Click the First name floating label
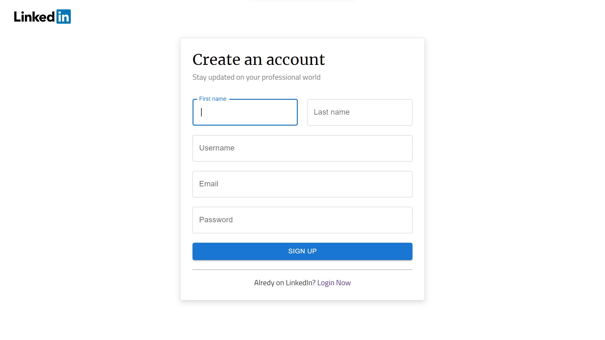605x340 pixels. [212, 99]
